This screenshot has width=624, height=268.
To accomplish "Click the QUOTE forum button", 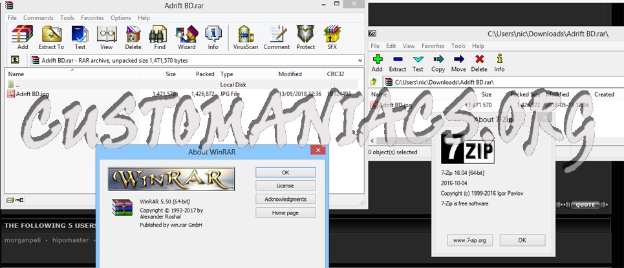I will tap(585, 205).
